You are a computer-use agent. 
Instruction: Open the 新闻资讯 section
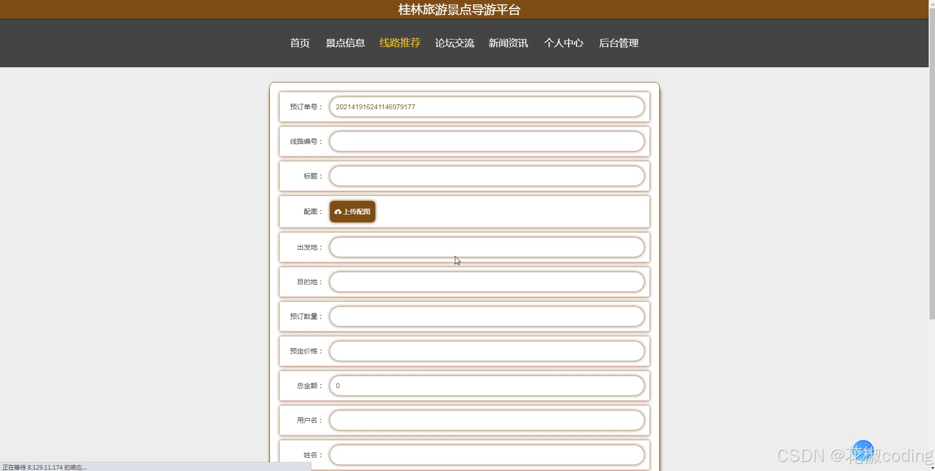[x=508, y=43]
